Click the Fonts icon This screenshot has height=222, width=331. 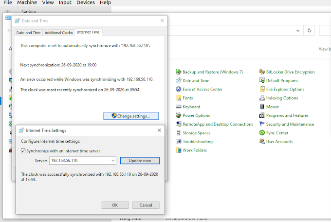coord(178,98)
